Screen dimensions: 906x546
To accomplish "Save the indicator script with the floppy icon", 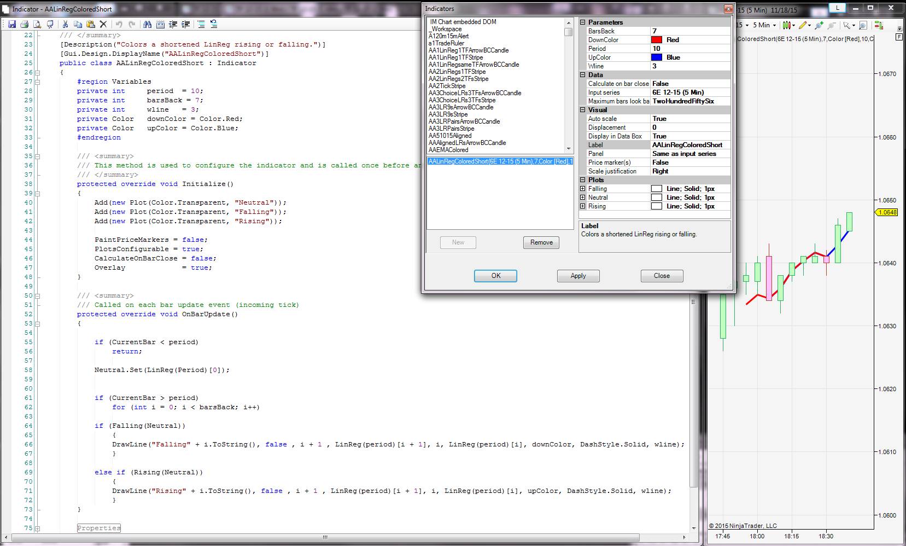I will pos(12,24).
